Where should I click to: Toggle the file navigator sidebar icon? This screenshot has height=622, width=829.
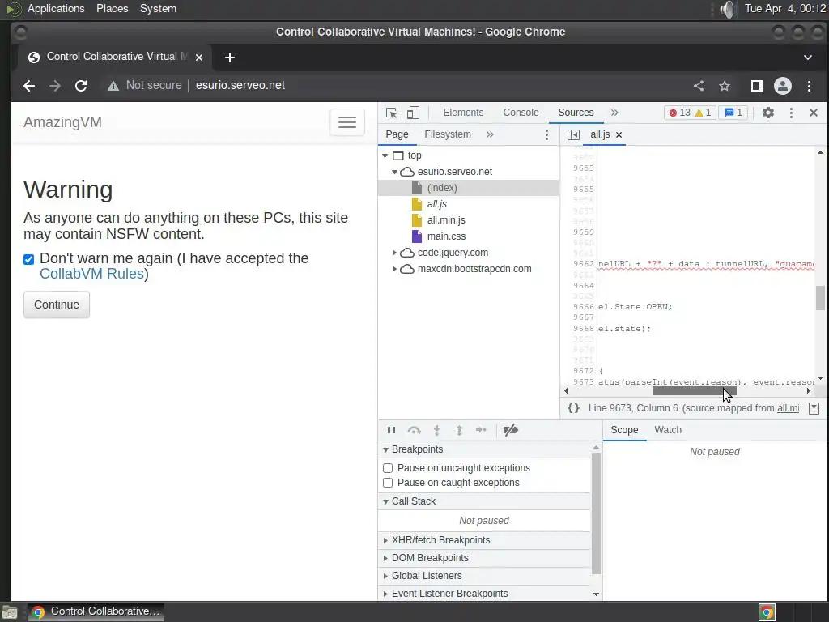pos(573,135)
